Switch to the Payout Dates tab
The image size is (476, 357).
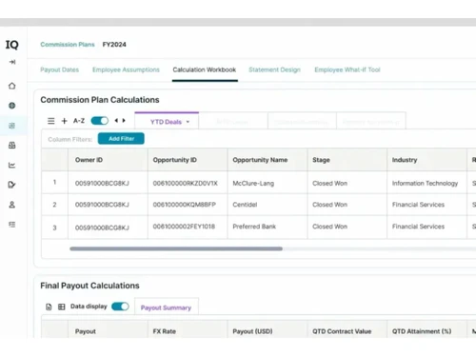[x=59, y=69]
